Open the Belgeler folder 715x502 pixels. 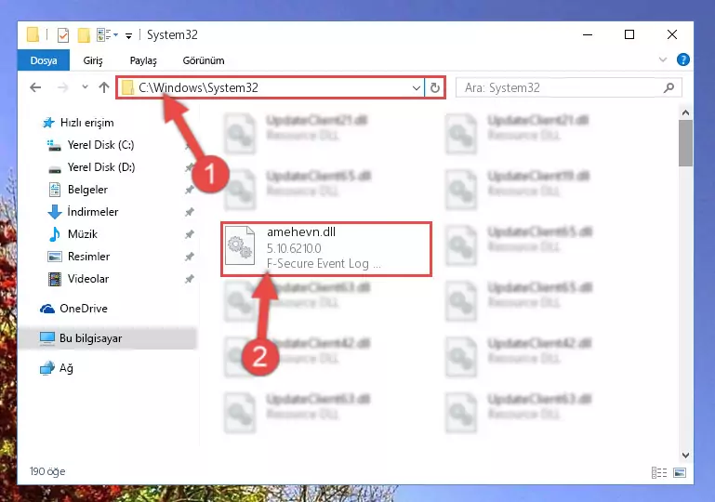[x=87, y=190]
